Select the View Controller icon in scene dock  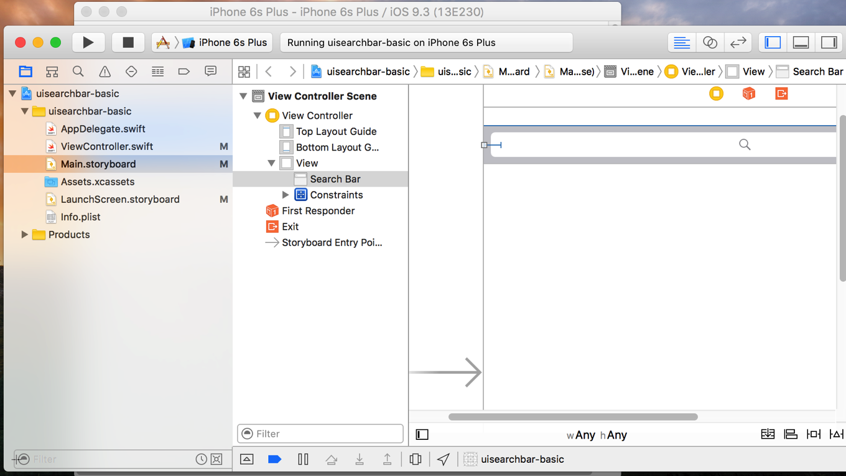pyautogui.click(x=717, y=93)
